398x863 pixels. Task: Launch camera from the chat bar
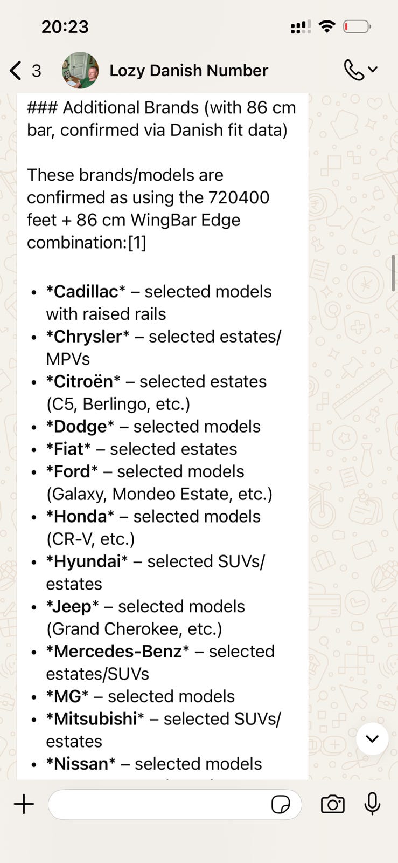click(x=332, y=804)
